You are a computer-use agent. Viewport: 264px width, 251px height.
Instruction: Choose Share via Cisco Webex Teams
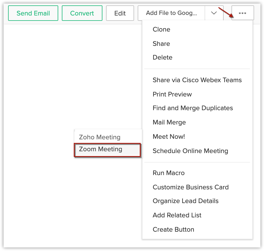(197, 80)
